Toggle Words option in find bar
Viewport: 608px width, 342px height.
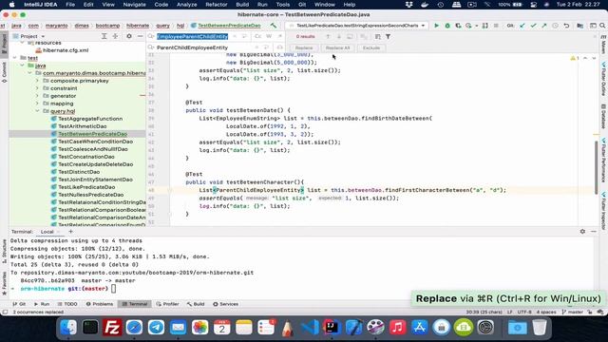point(269,36)
